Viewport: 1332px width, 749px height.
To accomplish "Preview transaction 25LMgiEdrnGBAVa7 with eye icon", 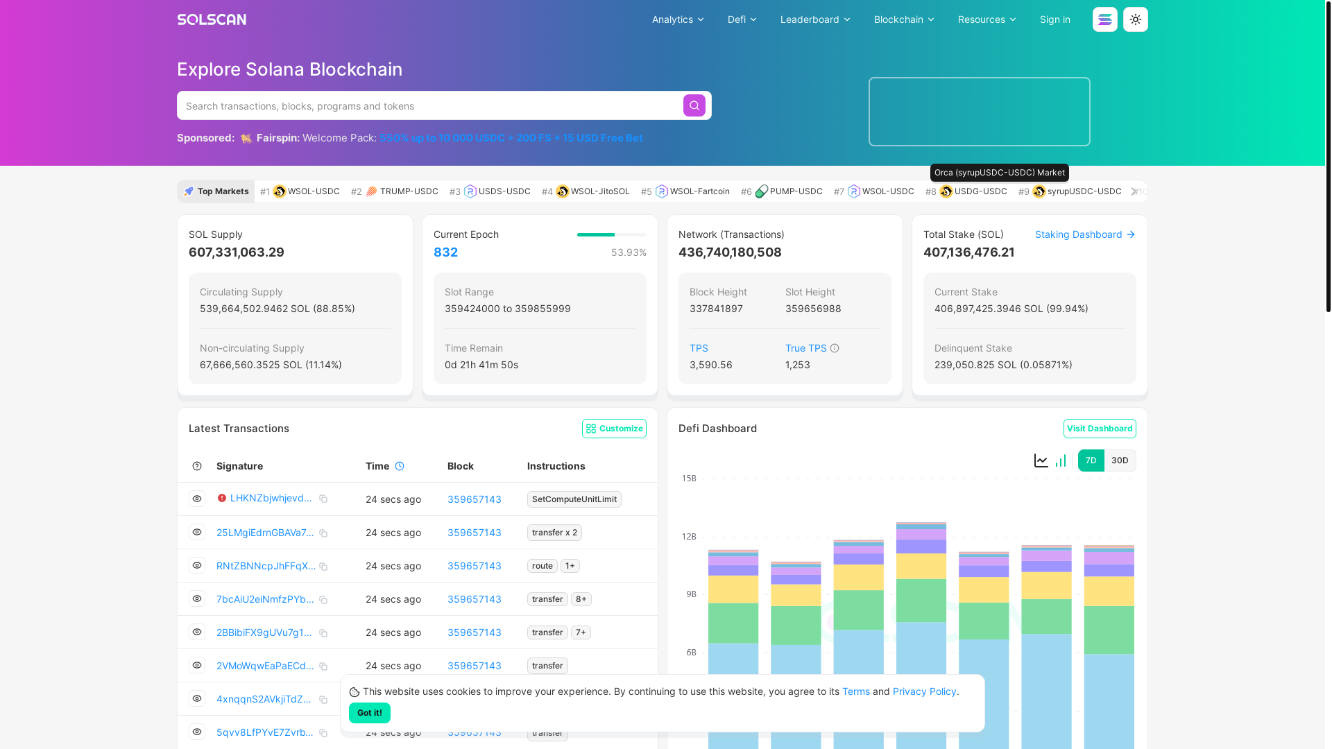I will (x=197, y=532).
